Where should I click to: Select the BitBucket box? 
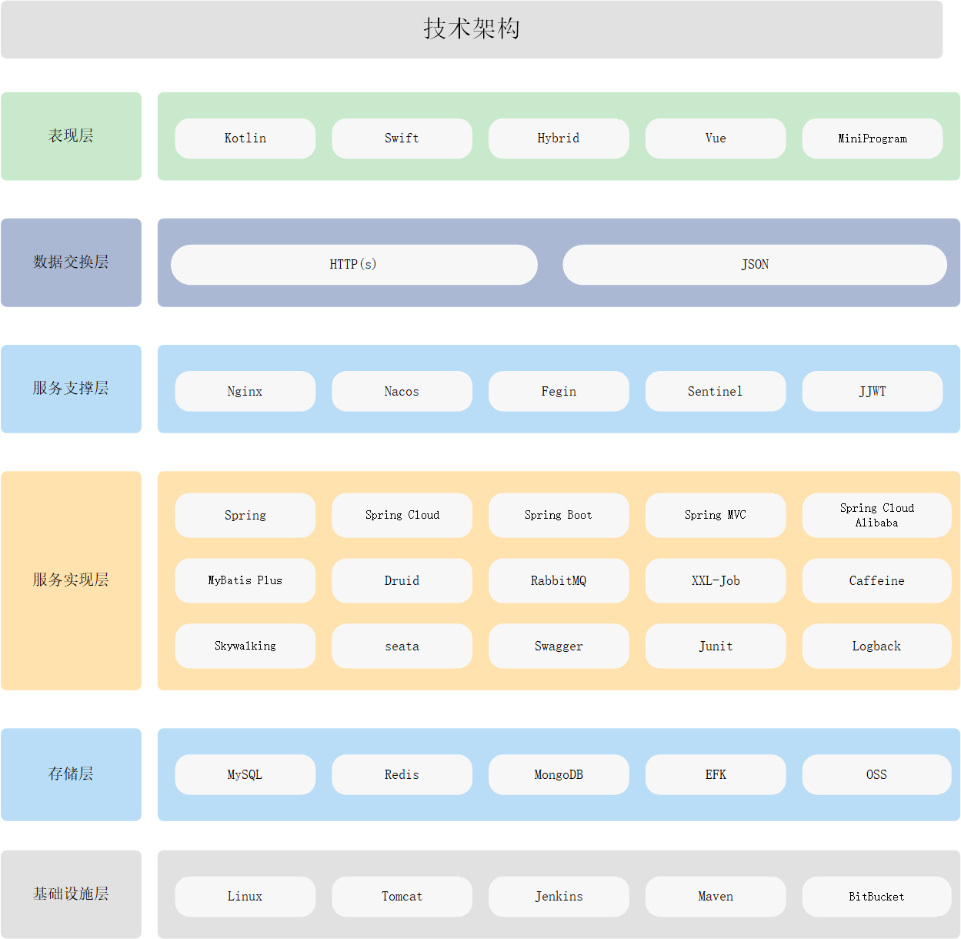[x=877, y=897]
